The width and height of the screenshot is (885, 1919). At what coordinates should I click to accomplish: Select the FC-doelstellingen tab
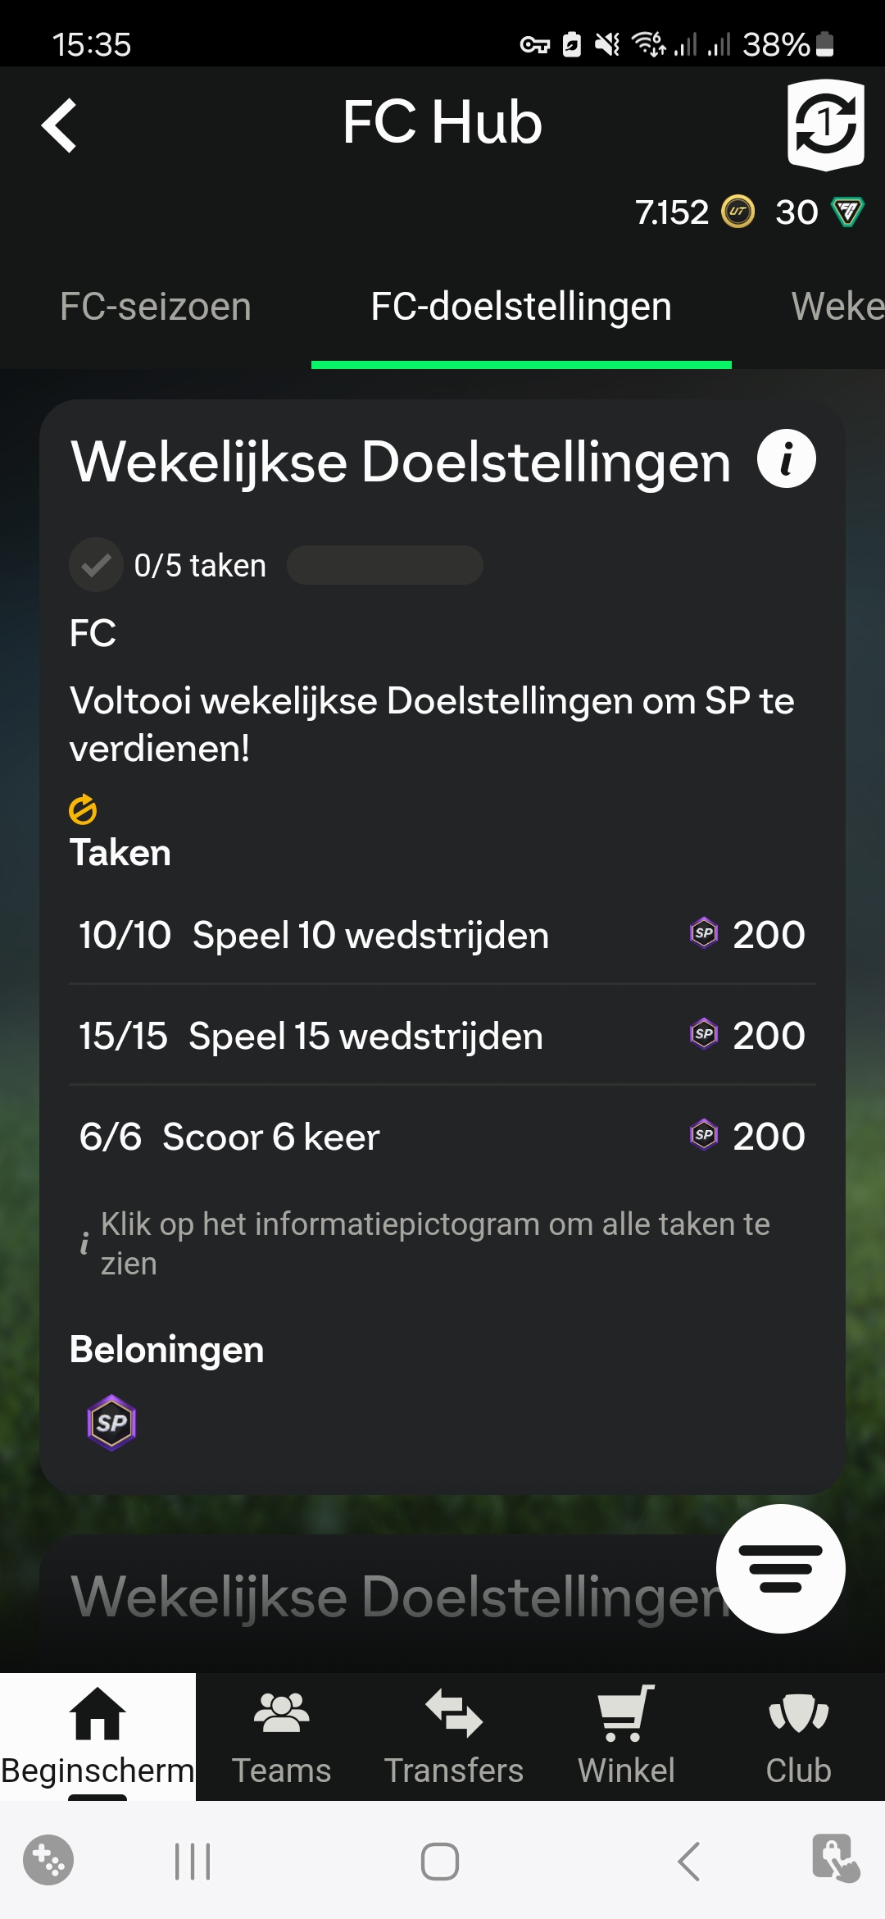521,307
